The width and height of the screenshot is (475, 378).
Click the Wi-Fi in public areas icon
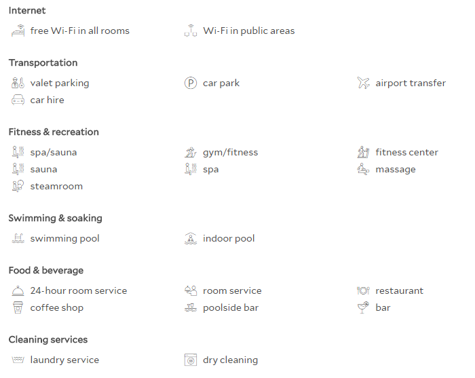click(x=191, y=31)
